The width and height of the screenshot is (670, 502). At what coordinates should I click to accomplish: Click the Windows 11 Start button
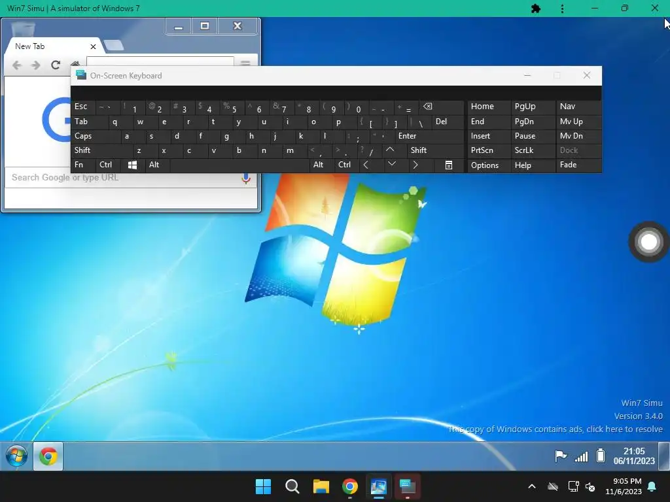(263, 486)
